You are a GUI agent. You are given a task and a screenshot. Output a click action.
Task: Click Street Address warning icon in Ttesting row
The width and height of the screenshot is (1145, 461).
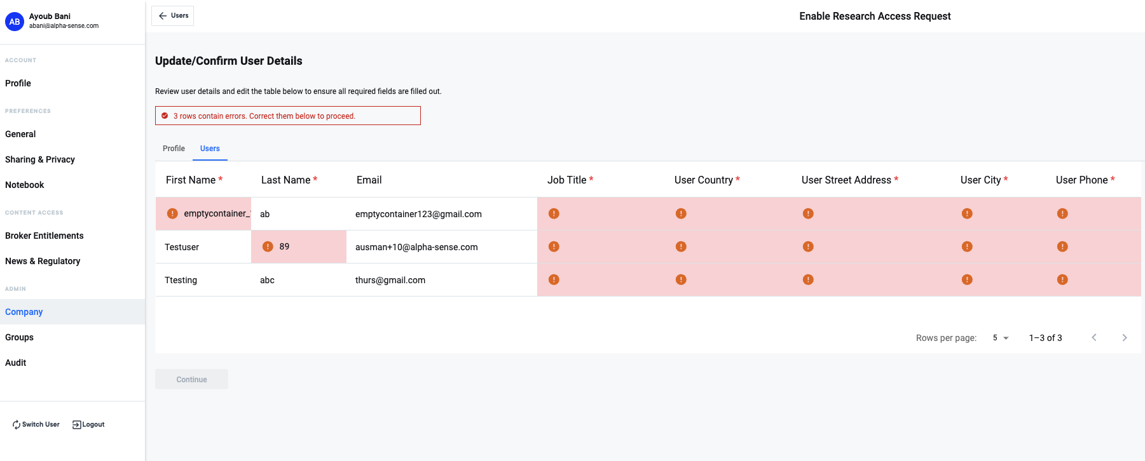tap(808, 279)
